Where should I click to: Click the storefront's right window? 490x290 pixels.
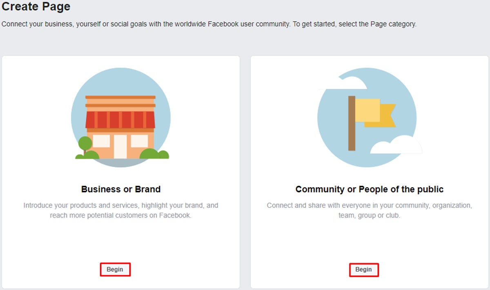139,141
